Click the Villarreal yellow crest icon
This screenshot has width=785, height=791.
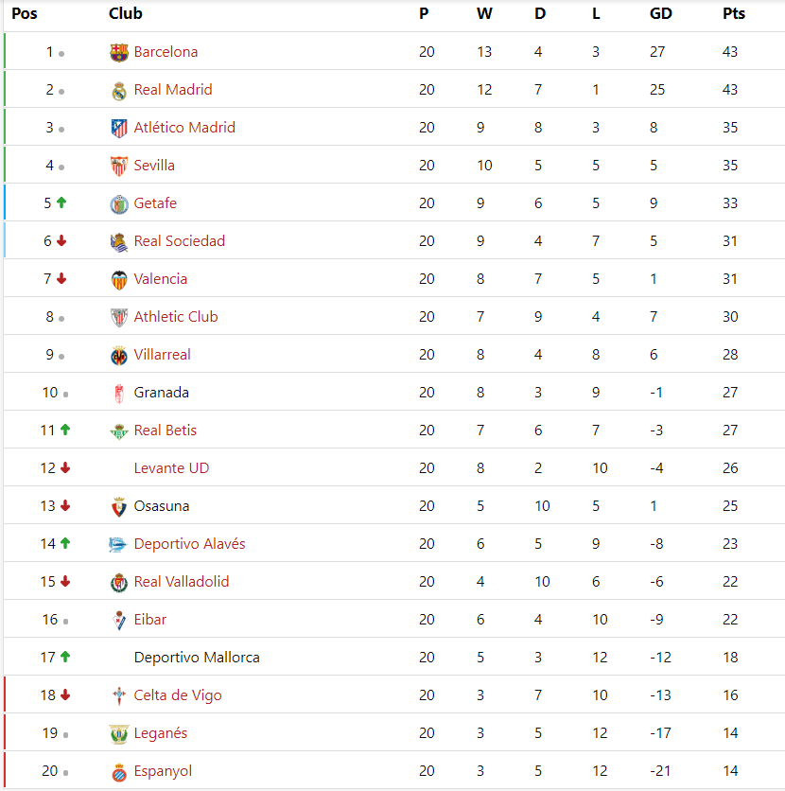tap(119, 356)
